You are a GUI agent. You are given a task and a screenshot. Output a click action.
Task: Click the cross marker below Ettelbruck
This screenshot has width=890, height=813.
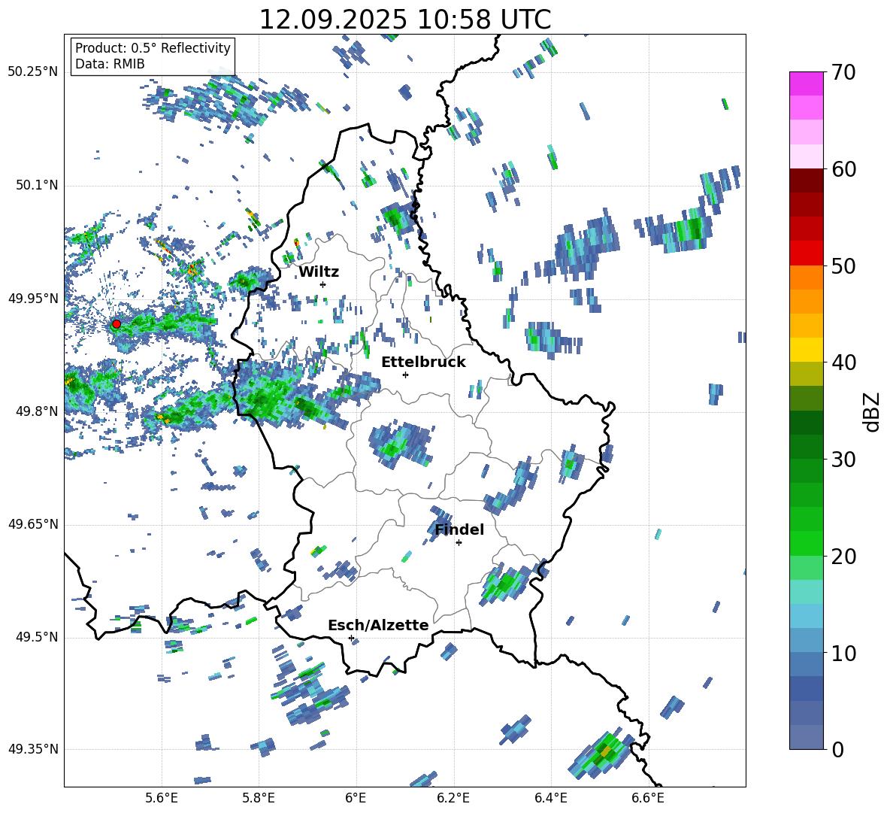[405, 375]
